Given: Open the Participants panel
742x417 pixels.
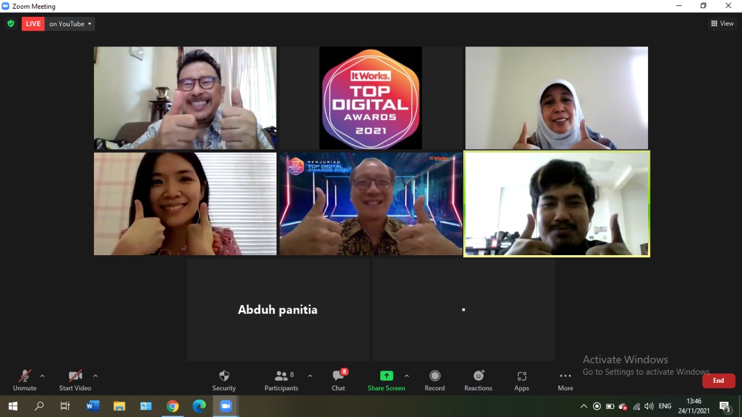Looking at the screenshot, I should pos(281,380).
